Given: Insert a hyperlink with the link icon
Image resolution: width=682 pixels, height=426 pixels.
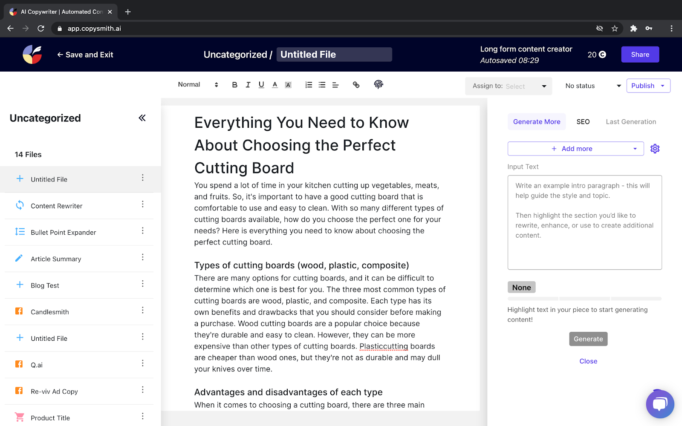Looking at the screenshot, I should [356, 85].
